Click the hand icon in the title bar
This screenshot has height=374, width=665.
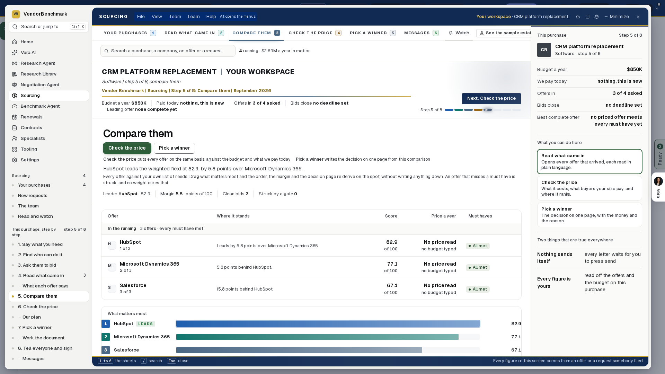(596, 17)
